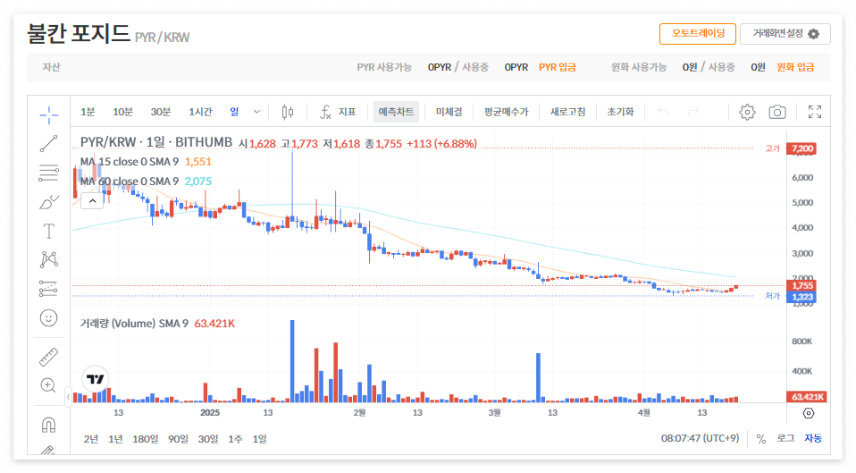Screen dimensions: 856x473
Task: Toggle the 예측차트 forecast chart
Action: pos(396,112)
